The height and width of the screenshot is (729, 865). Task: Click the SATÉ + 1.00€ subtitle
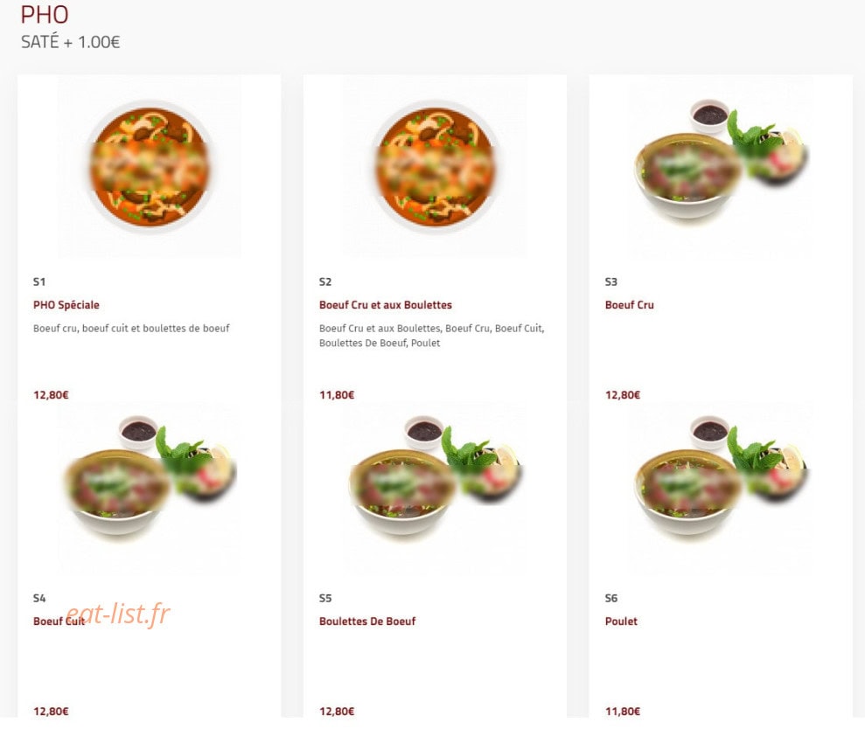click(x=70, y=43)
